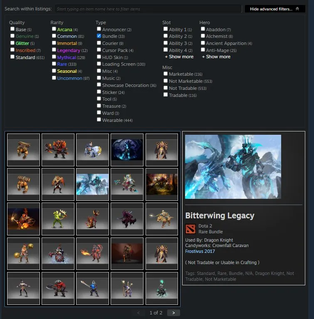Click the Used By: Dragon Knight text
The width and height of the screenshot is (314, 319).
coord(209,240)
